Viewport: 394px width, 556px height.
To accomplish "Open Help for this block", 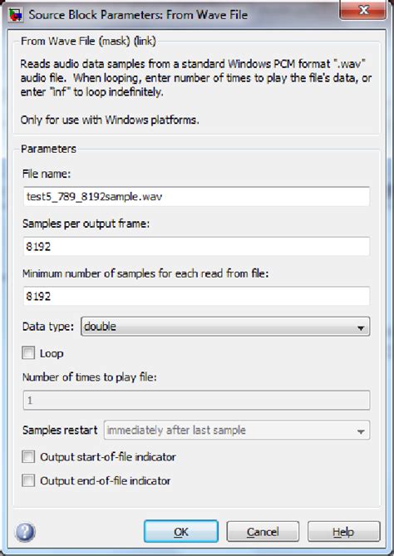I will (343, 532).
